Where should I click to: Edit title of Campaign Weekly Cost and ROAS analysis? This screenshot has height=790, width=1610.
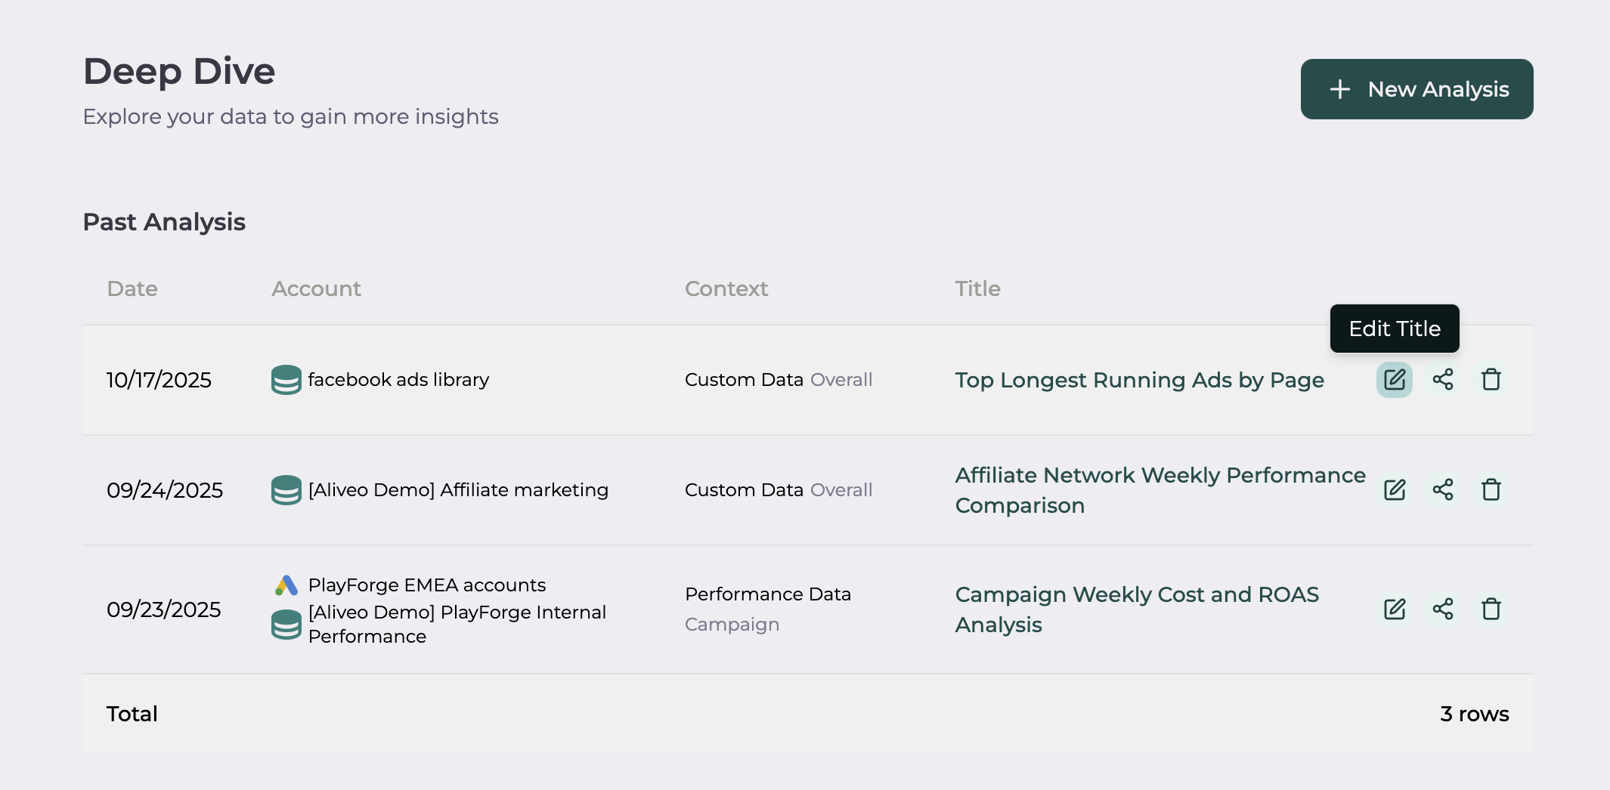click(1394, 609)
